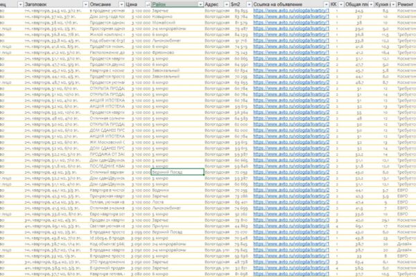Viewport: 416px width, 277px height.
Task: Select the 44 863 $m2 cell in Прилуки row
Action: click(x=241, y=226)
